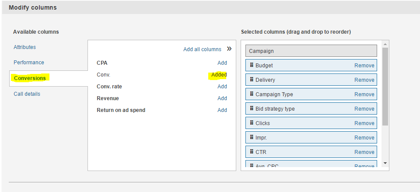The image size is (420, 192).
Task: Click the Revenue column name
Action: tap(108, 98)
